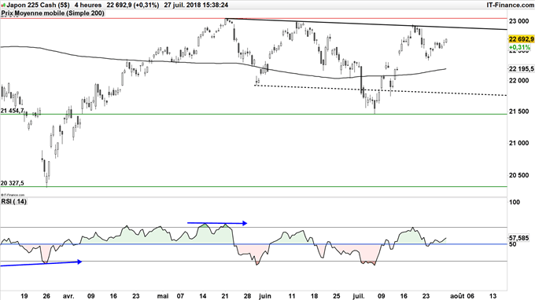Click the 18 date axis label
Screen dimensions: 535x300
tap(314, 296)
